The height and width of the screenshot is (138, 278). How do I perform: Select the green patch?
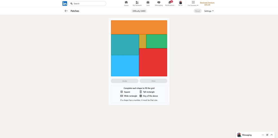point(157,41)
